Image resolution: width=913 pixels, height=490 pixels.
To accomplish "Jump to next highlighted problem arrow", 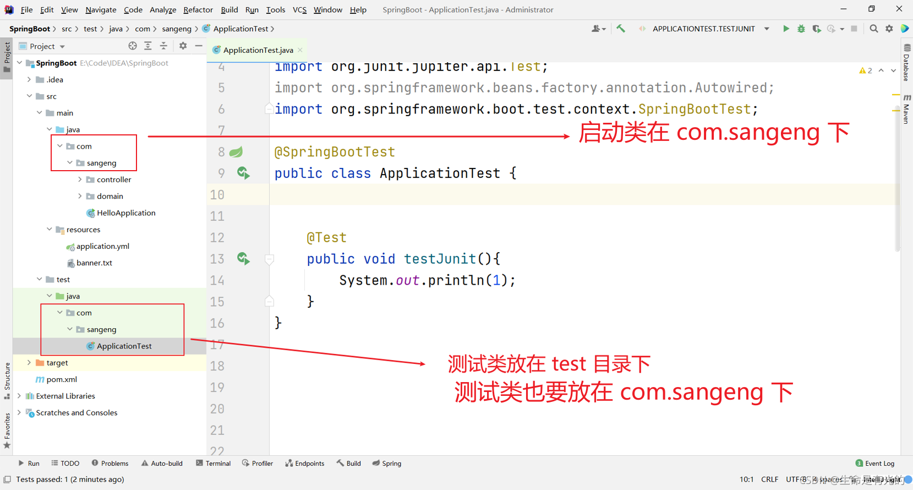I will [893, 70].
